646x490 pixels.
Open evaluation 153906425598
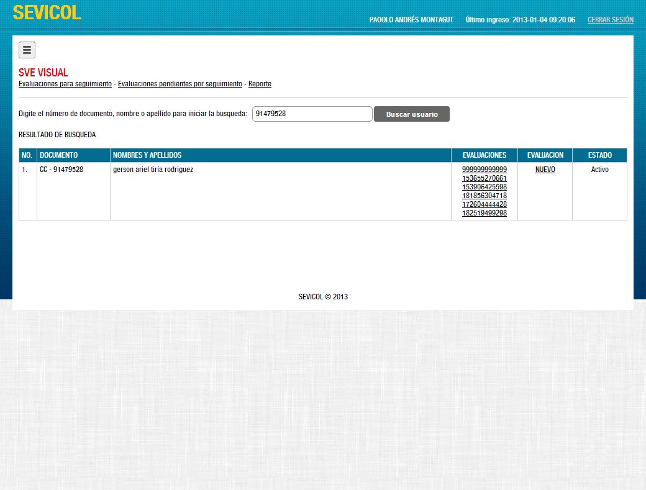[484, 187]
